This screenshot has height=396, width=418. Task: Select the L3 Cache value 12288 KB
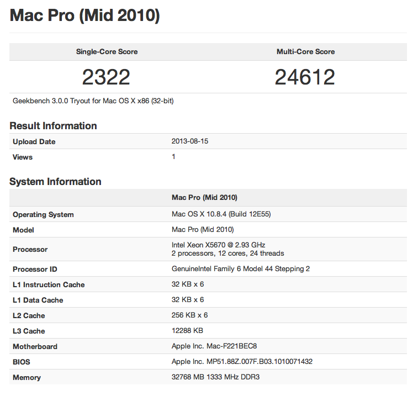pos(187,331)
